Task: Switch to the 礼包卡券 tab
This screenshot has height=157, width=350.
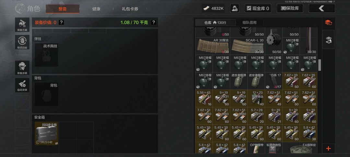Action: [x=130, y=9]
